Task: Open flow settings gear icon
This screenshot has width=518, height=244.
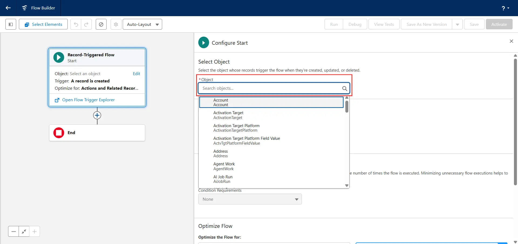Action: click(x=116, y=24)
